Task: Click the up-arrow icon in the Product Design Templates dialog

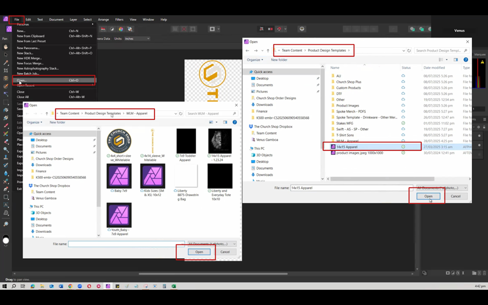Action: [267, 51]
